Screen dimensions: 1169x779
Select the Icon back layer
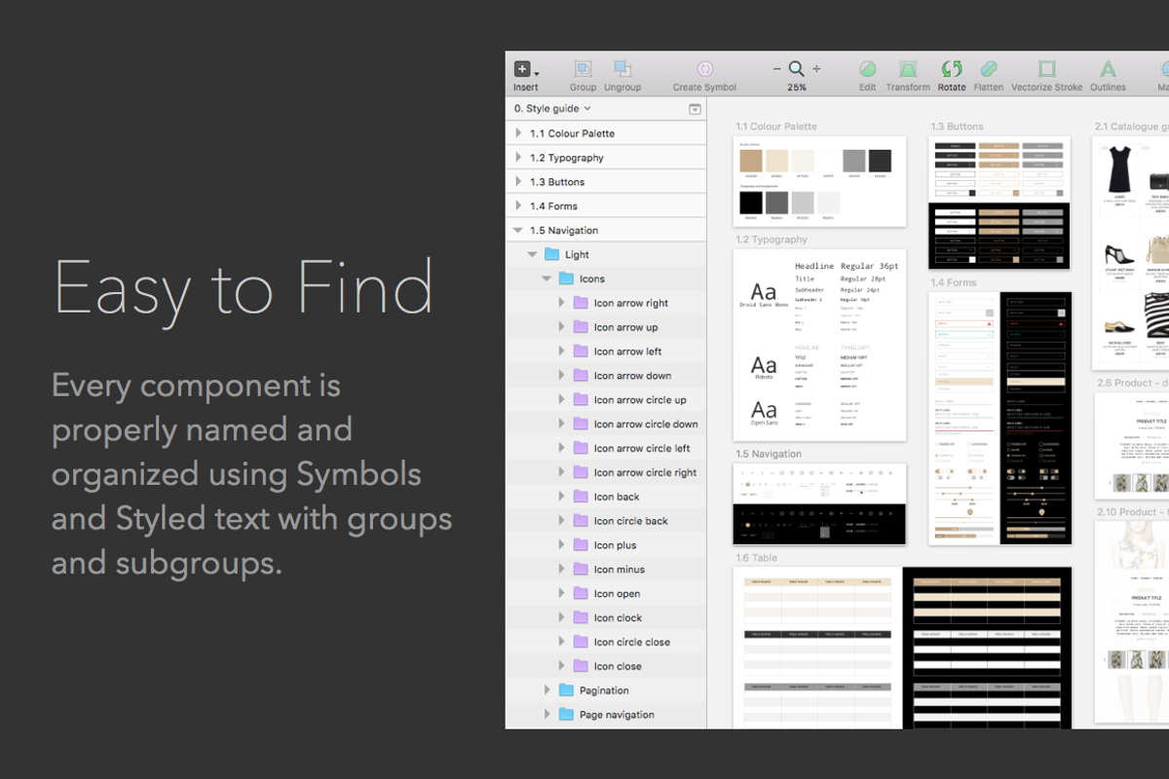click(x=606, y=497)
